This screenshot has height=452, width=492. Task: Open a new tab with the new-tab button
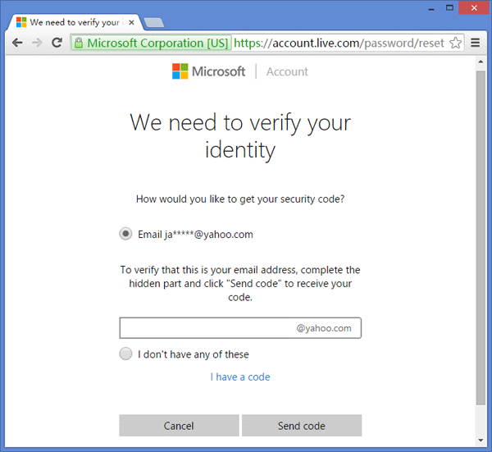[x=153, y=22]
